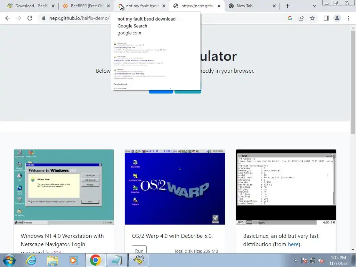The image size is (356, 267).
Task: Click the scrollbar up arrow
Action: [x=353, y=28]
